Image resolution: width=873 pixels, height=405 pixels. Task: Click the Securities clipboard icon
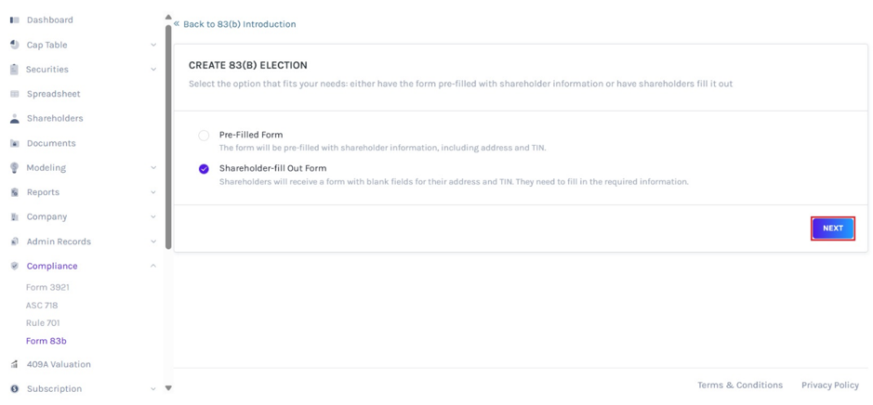click(x=15, y=70)
